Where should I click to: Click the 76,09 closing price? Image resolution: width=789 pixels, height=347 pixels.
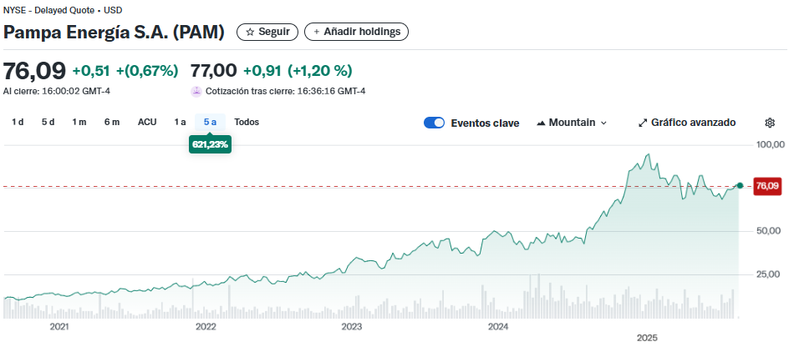(35, 71)
